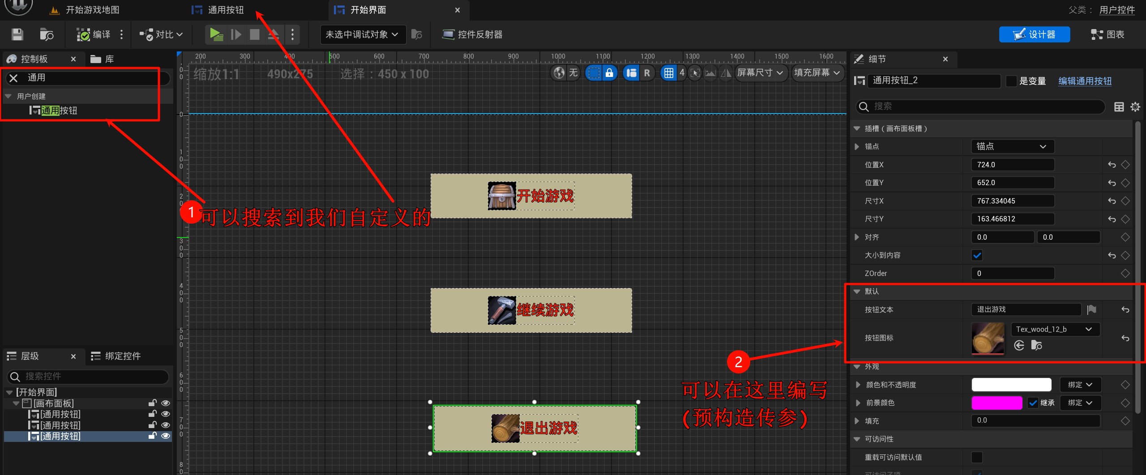Open the 控件反射器 widget reflector
This screenshot has width=1146, height=475.
click(x=472, y=34)
